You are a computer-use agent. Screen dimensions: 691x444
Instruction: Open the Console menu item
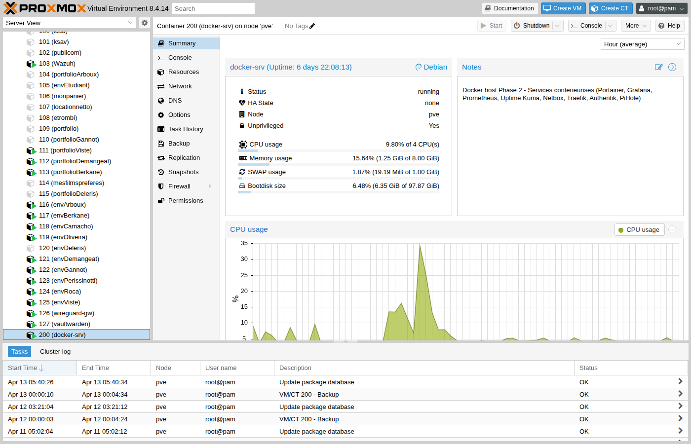[186, 58]
